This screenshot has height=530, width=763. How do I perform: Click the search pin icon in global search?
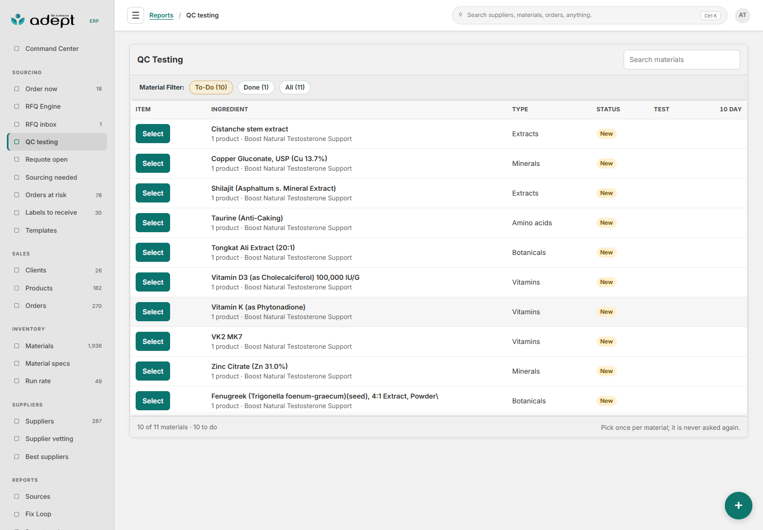click(460, 15)
